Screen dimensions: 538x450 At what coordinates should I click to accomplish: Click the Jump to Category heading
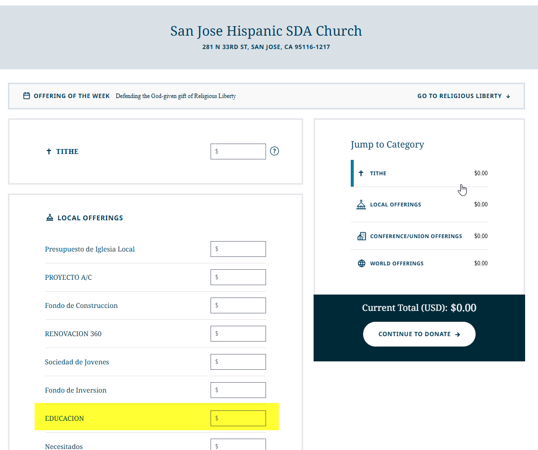(x=387, y=145)
